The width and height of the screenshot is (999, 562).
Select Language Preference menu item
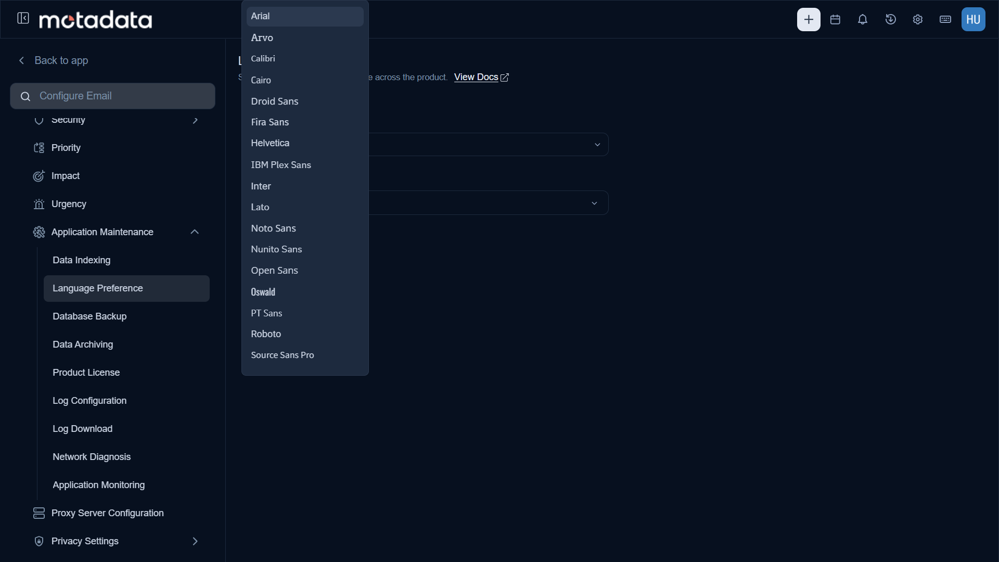[126, 288]
